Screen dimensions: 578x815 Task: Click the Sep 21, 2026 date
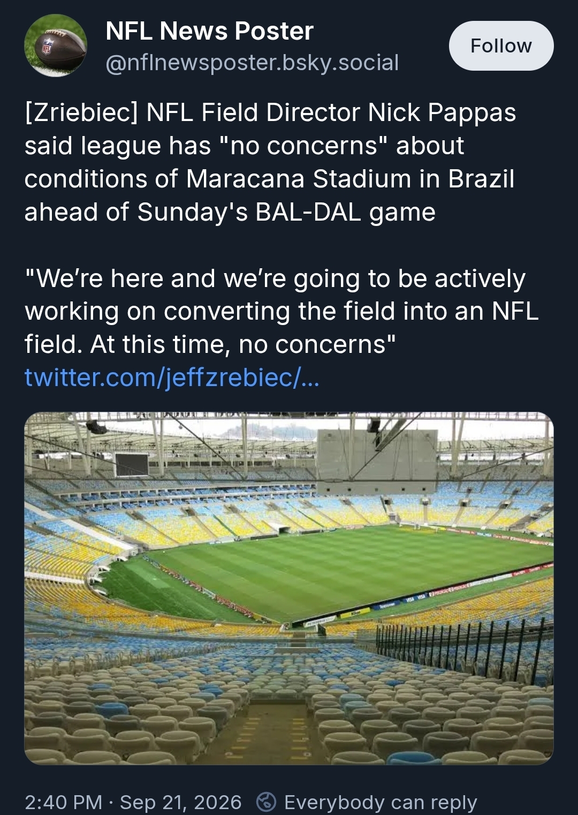181,802
